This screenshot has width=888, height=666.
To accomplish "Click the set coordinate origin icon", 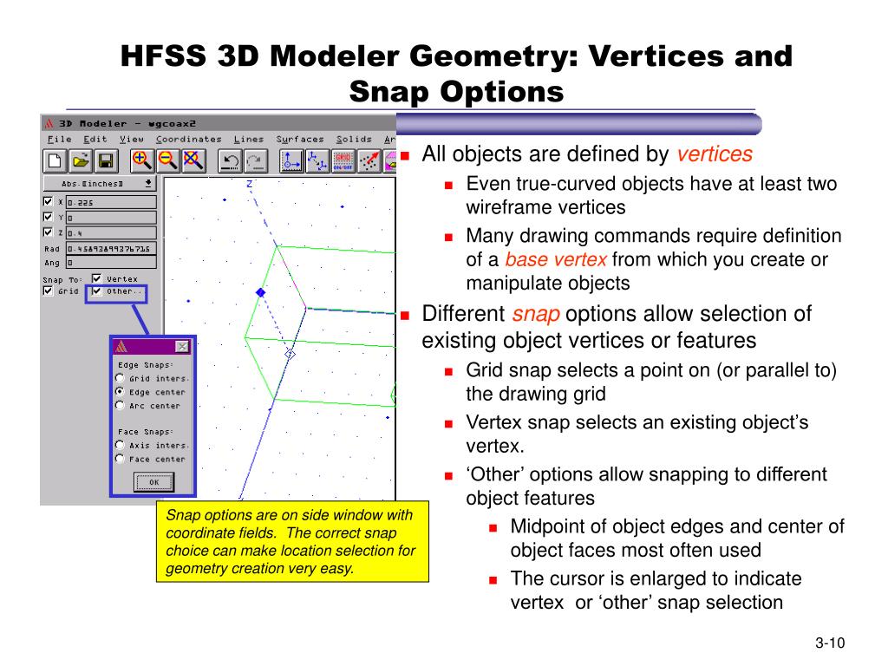I will [x=291, y=161].
